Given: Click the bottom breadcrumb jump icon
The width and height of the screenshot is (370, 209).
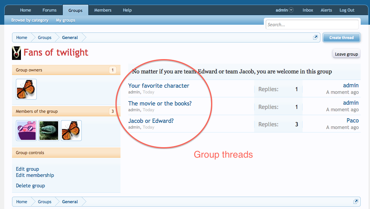Looking at the screenshot, I should click(x=355, y=202).
